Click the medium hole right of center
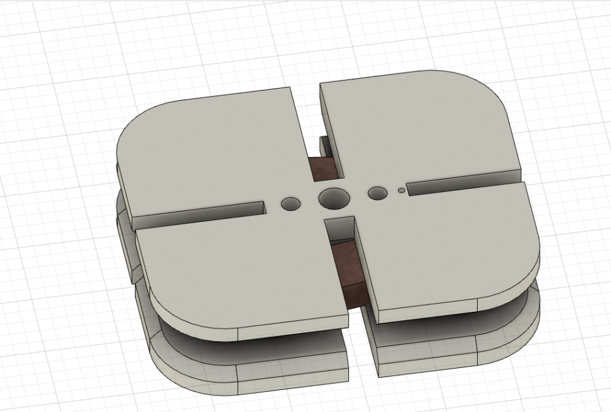The height and width of the screenshot is (412, 611). [x=378, y=193]
